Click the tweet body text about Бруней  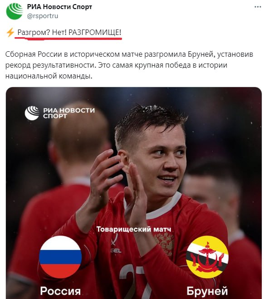[129, 65]
